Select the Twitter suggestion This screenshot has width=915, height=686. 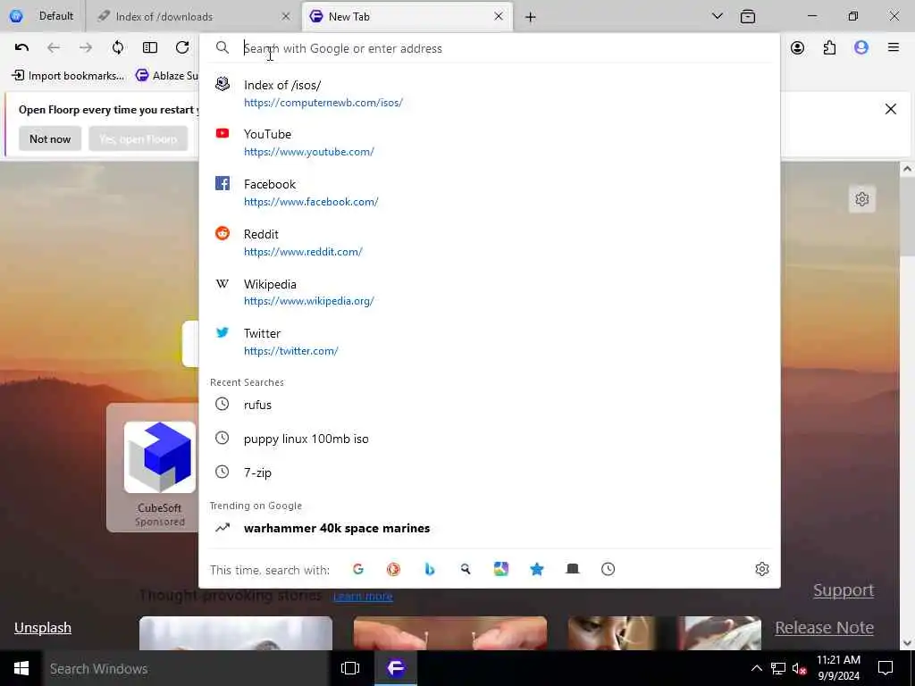pos(489,342)
